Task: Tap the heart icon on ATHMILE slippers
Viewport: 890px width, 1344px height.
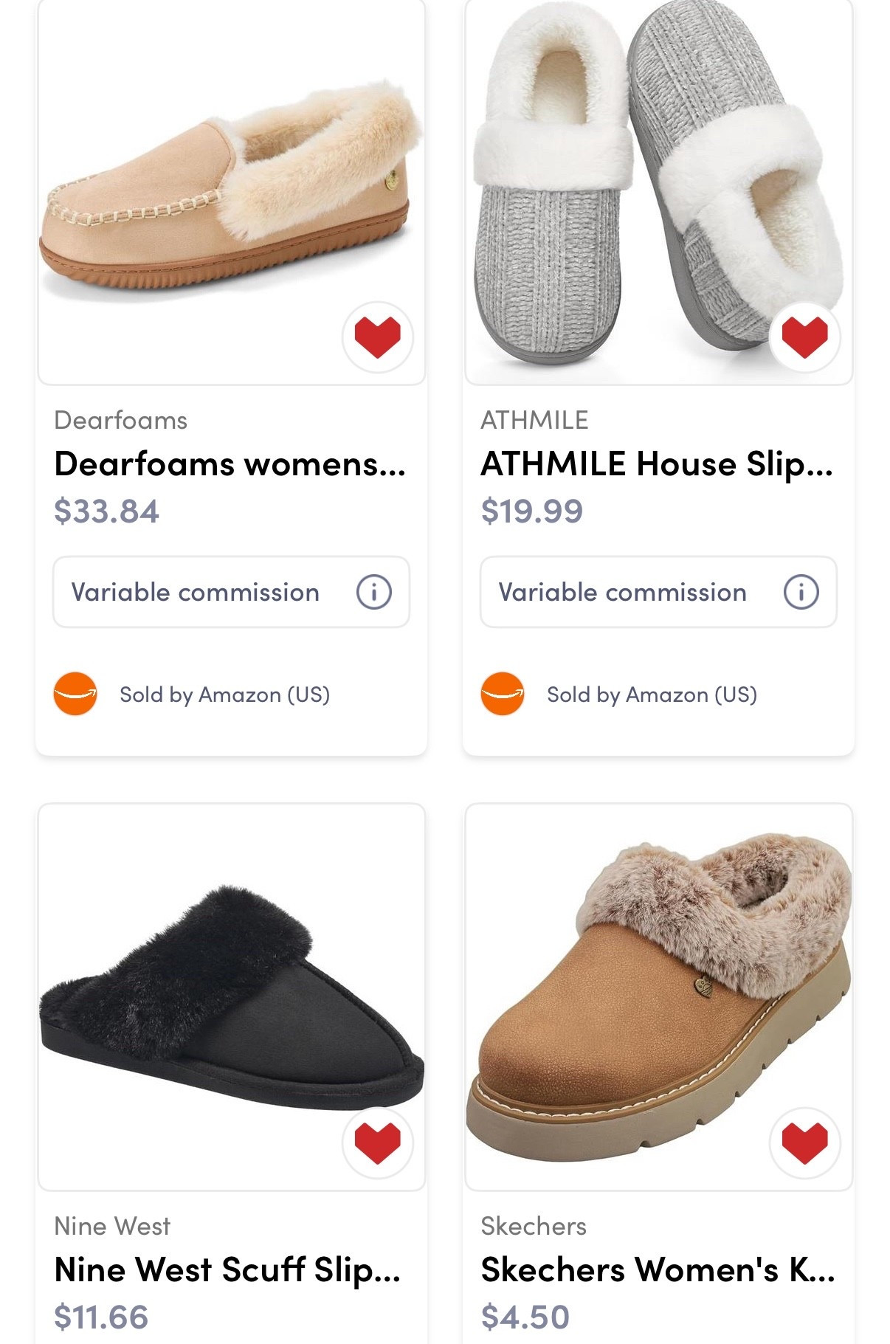Action: coord(804,336)
